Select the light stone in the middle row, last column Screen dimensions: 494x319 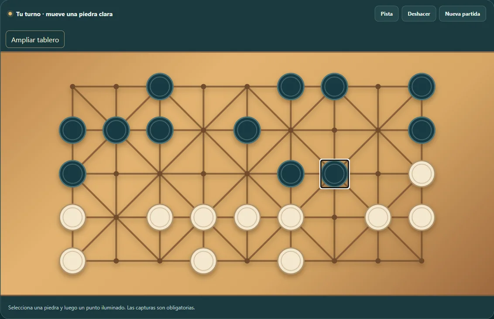[x=422, y=173]
